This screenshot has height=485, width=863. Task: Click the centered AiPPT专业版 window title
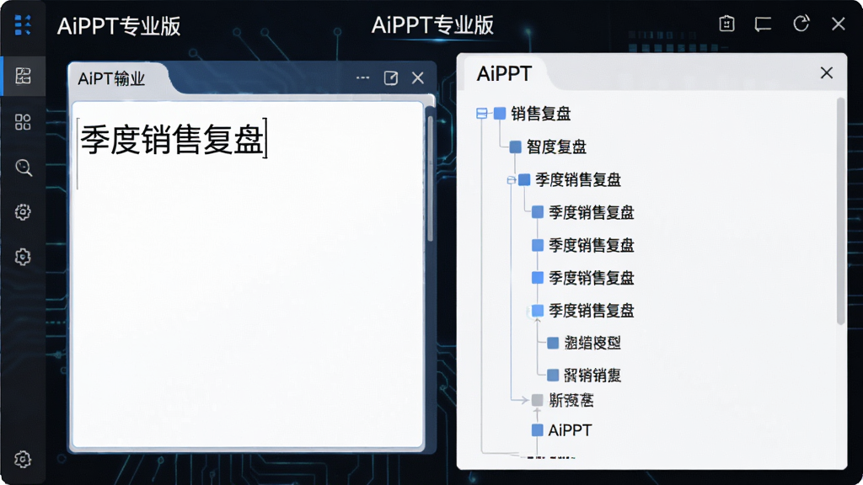(432, 24)
